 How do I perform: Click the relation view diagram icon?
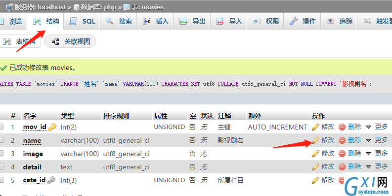click(x=55, y=41)
